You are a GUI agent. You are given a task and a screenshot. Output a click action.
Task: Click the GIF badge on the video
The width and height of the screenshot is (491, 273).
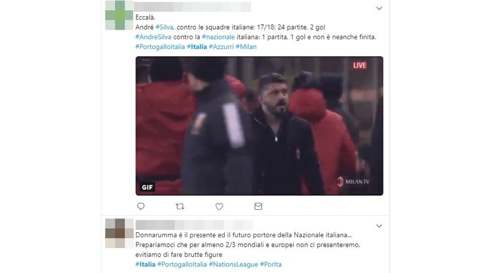(147, 187)
